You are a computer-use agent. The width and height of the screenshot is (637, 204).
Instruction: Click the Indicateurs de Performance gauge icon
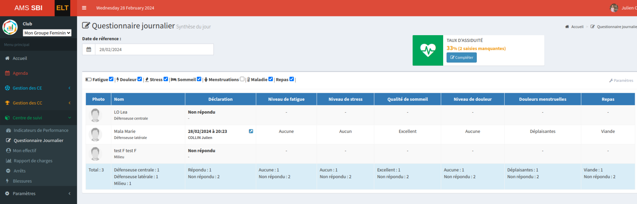[8, 130]
